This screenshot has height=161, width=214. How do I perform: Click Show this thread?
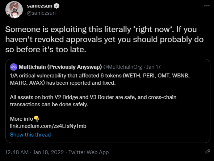30,135
